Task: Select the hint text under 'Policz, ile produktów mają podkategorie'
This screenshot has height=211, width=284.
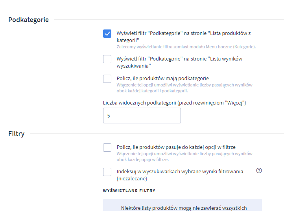Action: 184,88
